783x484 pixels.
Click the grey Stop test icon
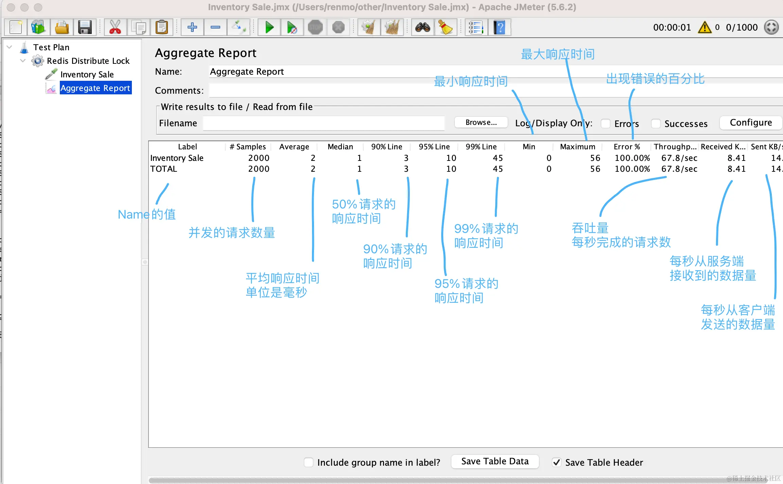[315, 27]
